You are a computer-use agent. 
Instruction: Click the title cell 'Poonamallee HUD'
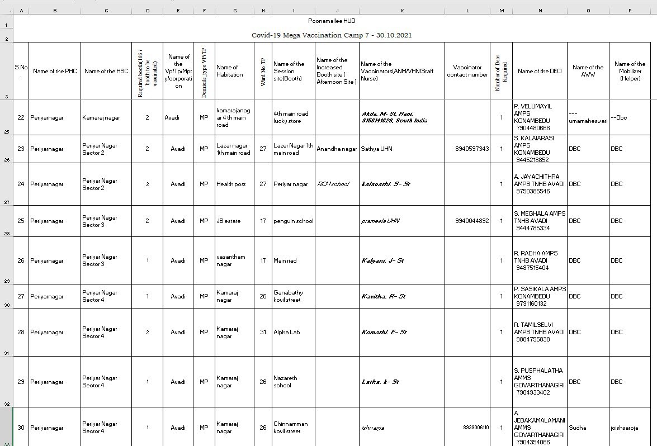(x=332, y=21)
